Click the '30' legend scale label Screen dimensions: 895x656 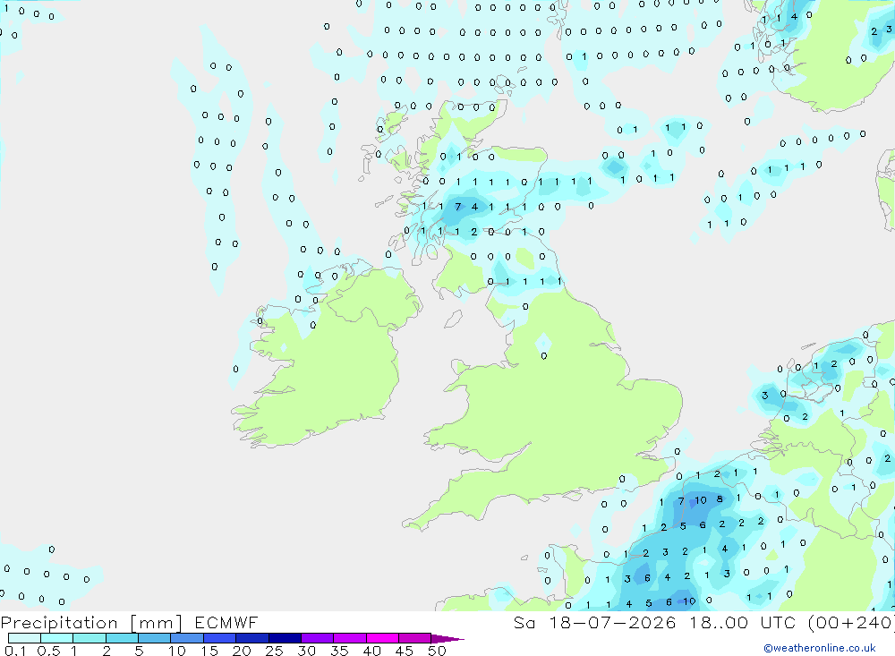tap(306, 651)
